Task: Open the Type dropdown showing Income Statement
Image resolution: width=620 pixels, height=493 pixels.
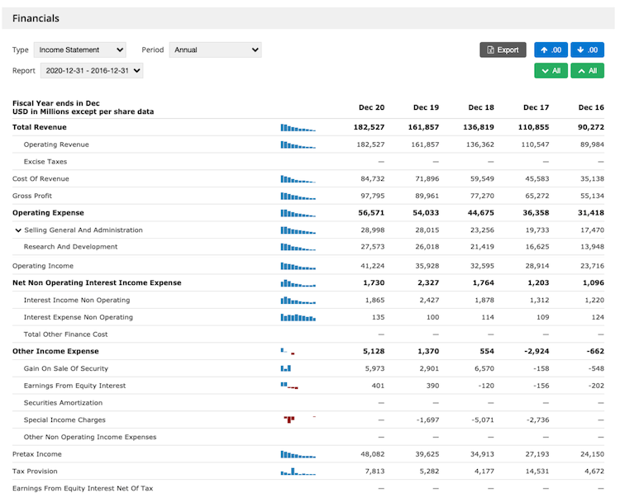Action: click(80, 50)
